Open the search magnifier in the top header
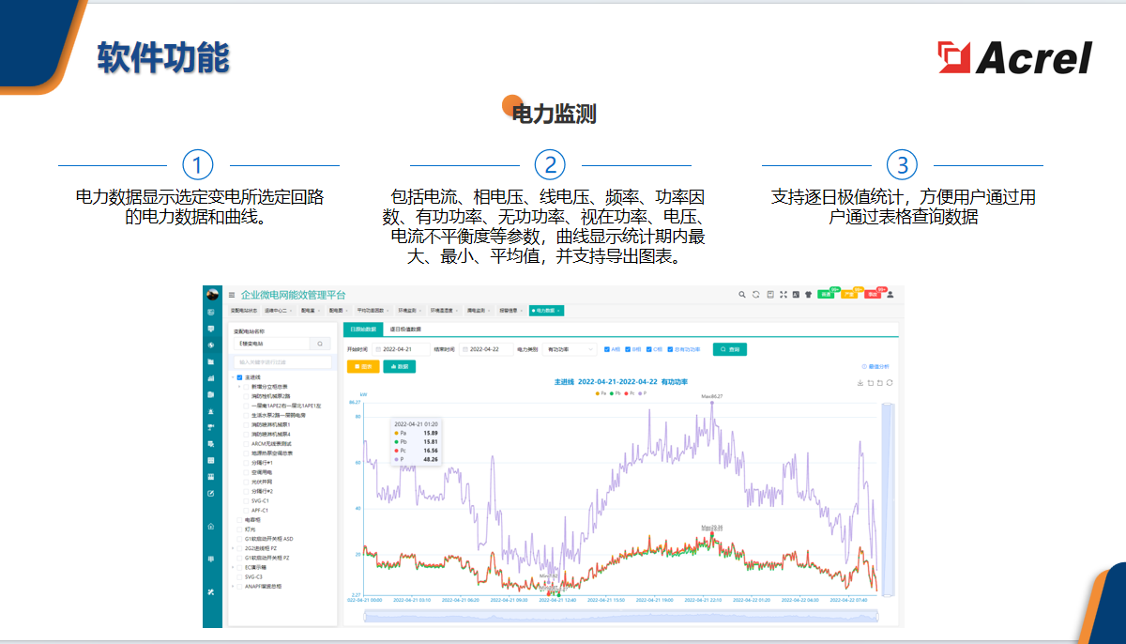 coord(742,295)
